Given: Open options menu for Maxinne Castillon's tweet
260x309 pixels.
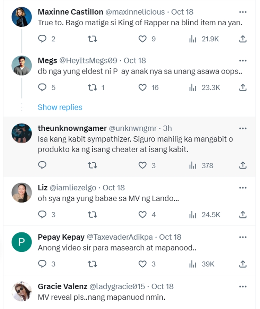Looking at the screenshot, I should 242,11.
